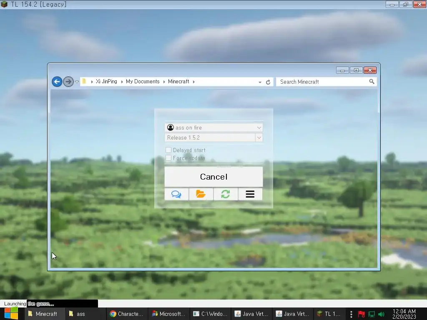Minimize the TL Legacy main window
427x320 pixels.
[392, 4]
